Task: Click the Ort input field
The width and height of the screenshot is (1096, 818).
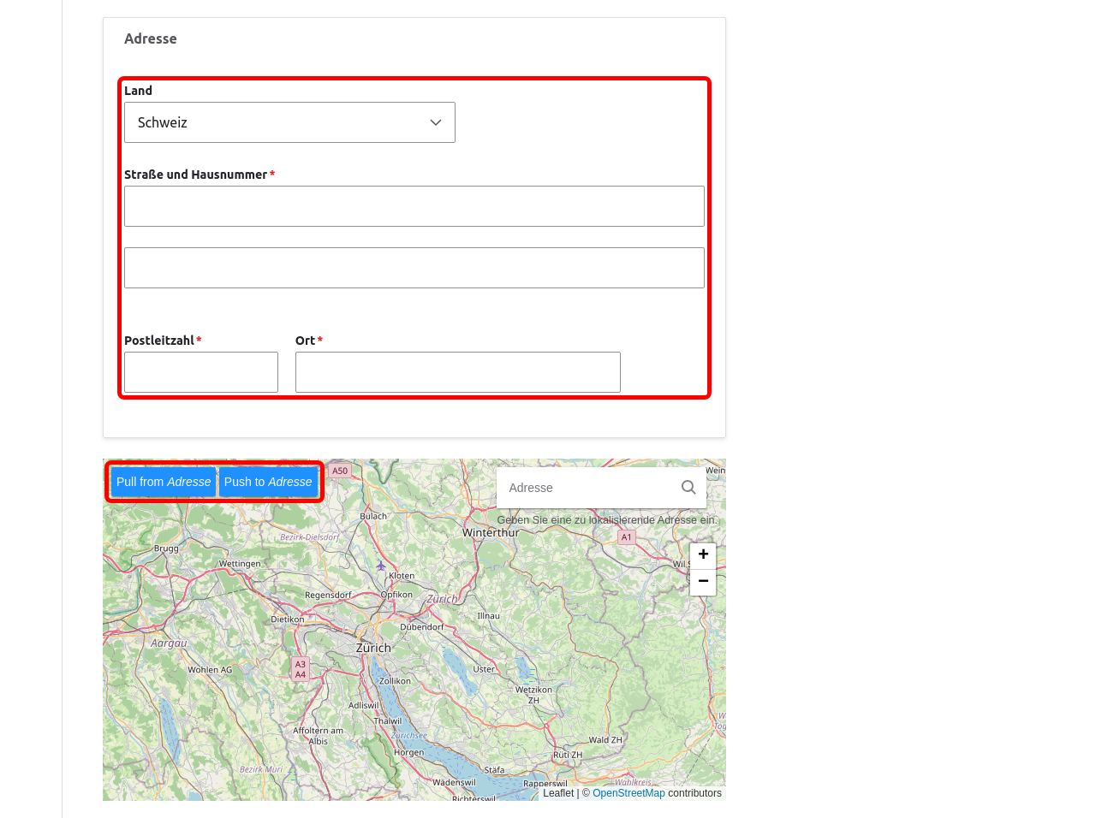Action: tap(458, 372)
